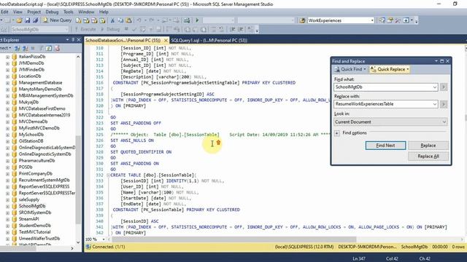Select the ManagementDatabase tree item
Viewport: 467px width, 262px height.
click(x=41, y=82)
